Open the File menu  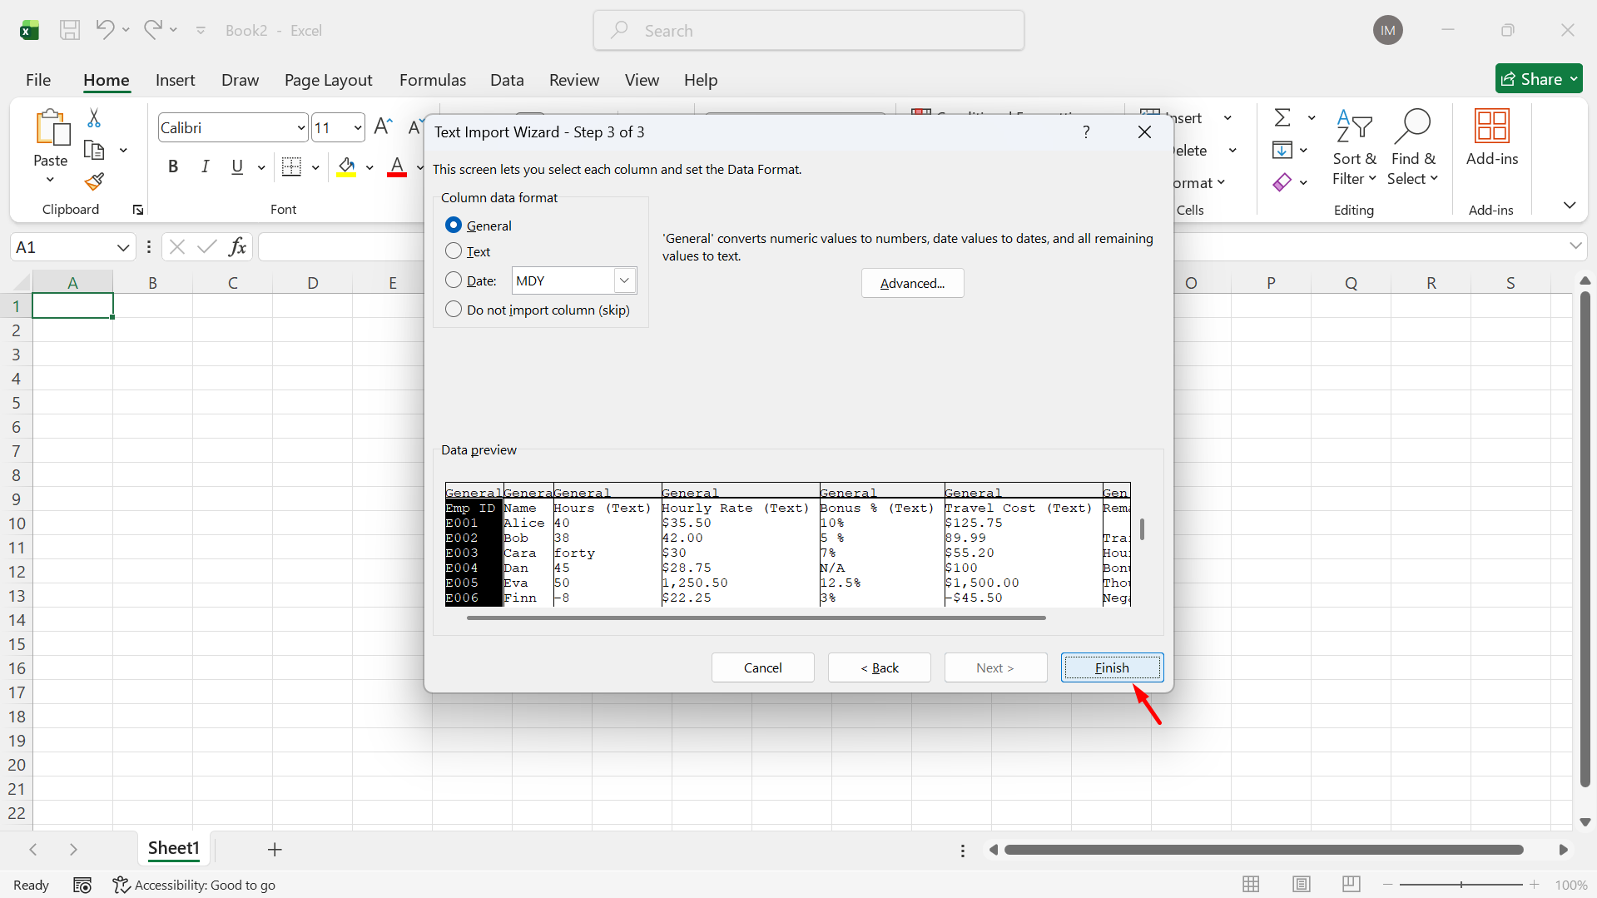38,80
